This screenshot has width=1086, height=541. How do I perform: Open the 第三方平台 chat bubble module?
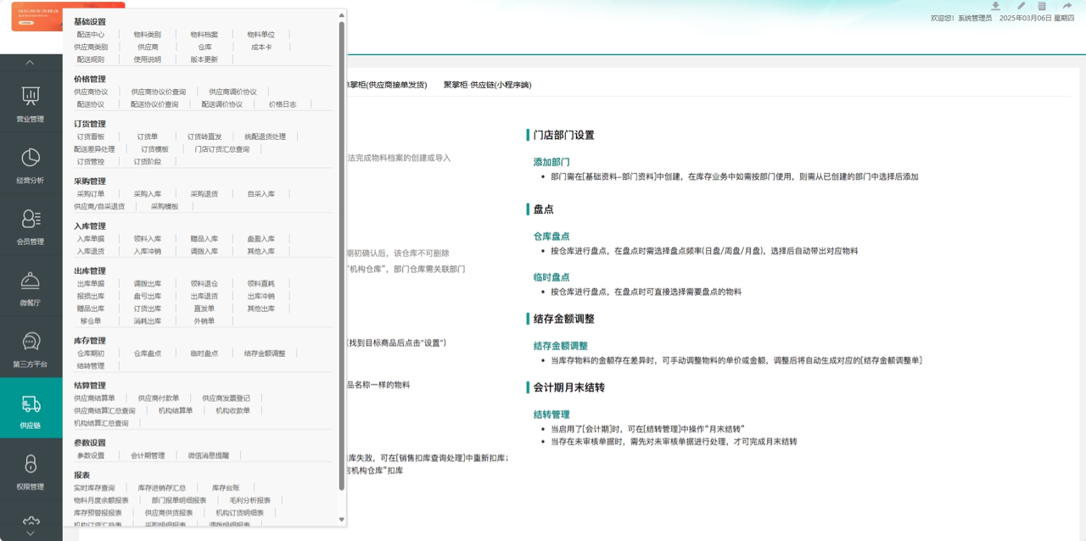pyautogui.click(x=31, y=349)
